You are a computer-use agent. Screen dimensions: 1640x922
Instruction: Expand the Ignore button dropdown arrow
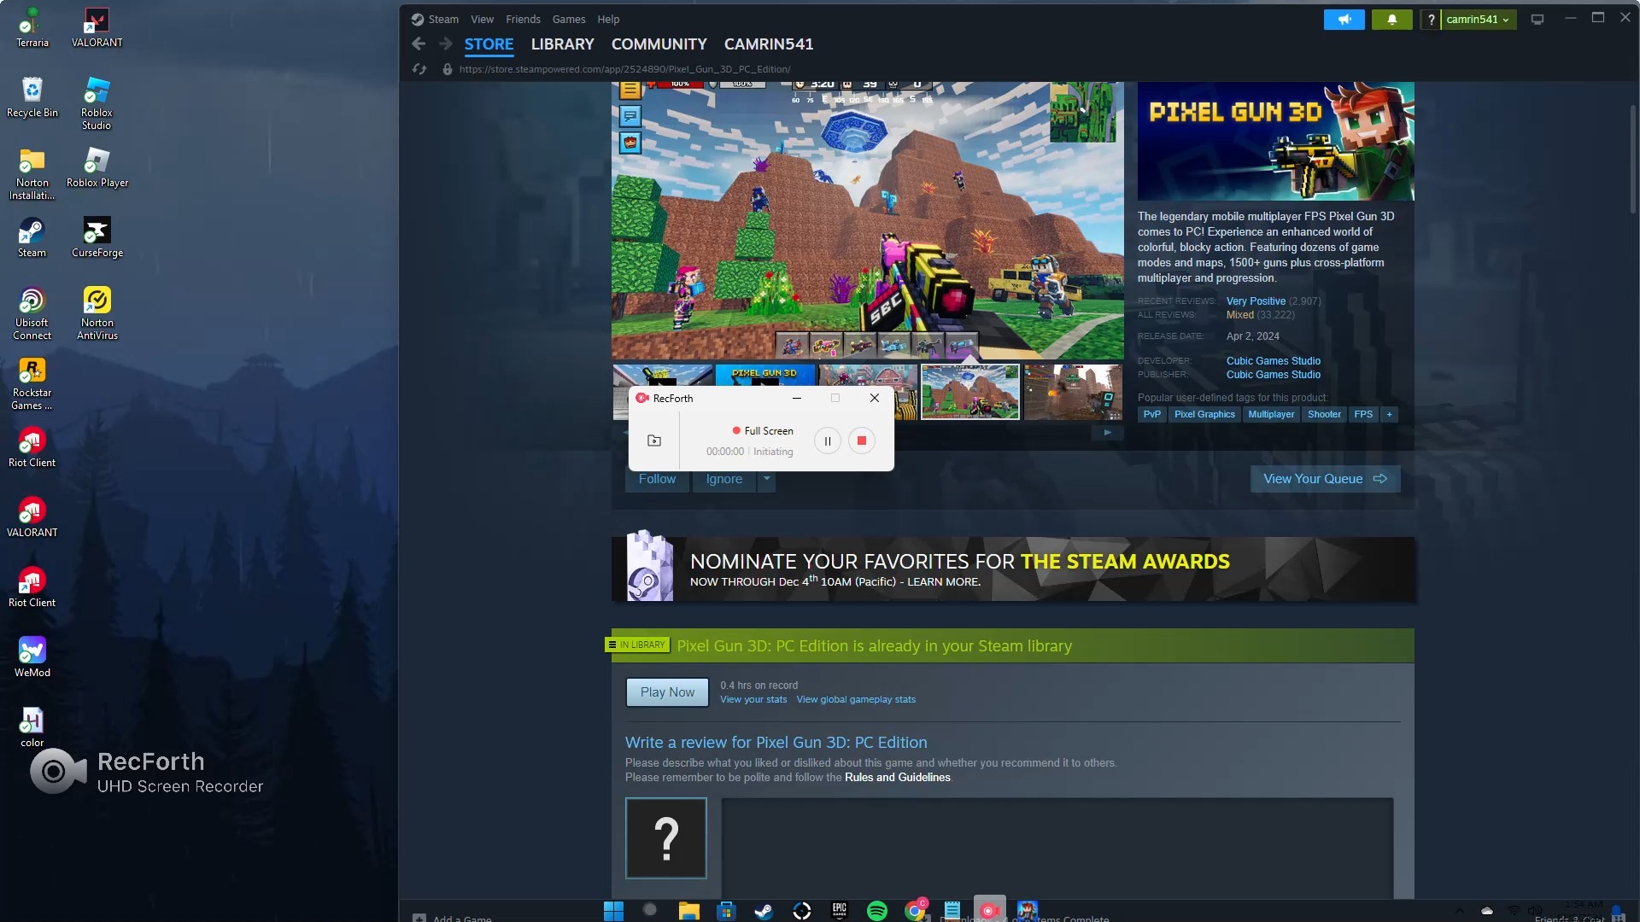(766, 479)
